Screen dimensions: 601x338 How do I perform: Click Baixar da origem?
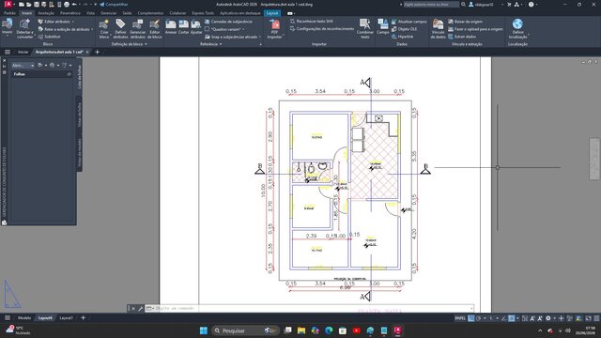[465, 22]
